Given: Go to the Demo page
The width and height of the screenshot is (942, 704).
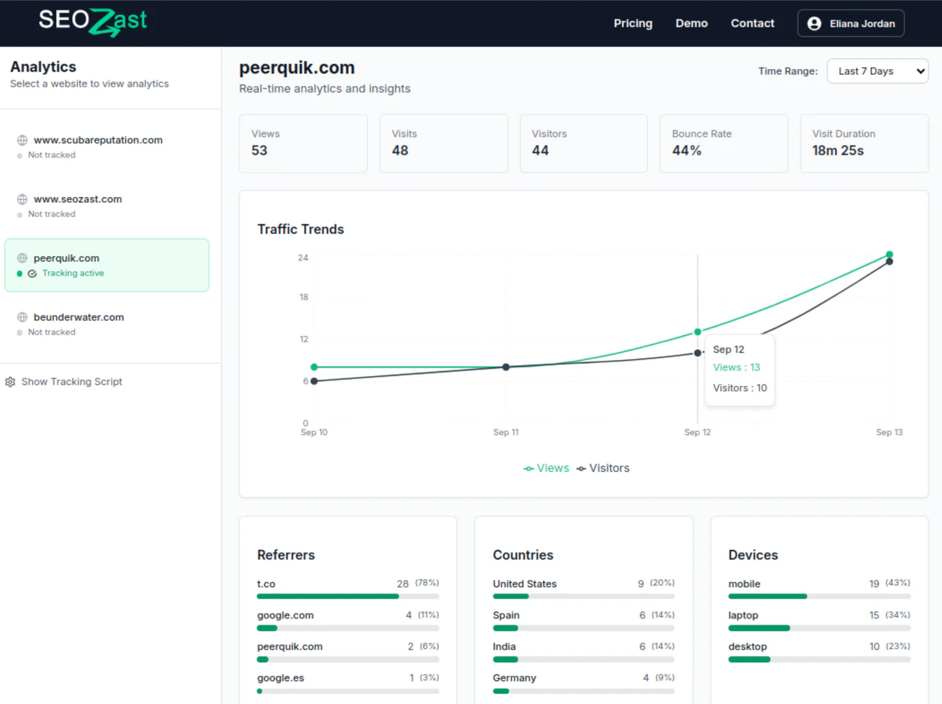Looking at the screenshot, I should point(691,23).
